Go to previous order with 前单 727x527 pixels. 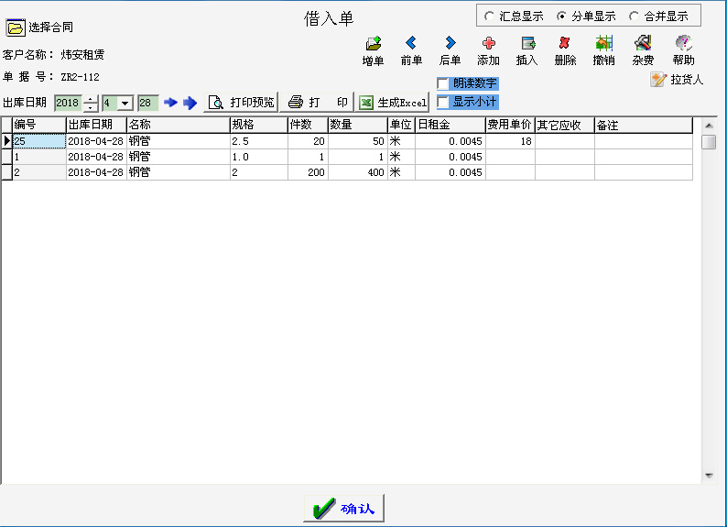[411, 43]
